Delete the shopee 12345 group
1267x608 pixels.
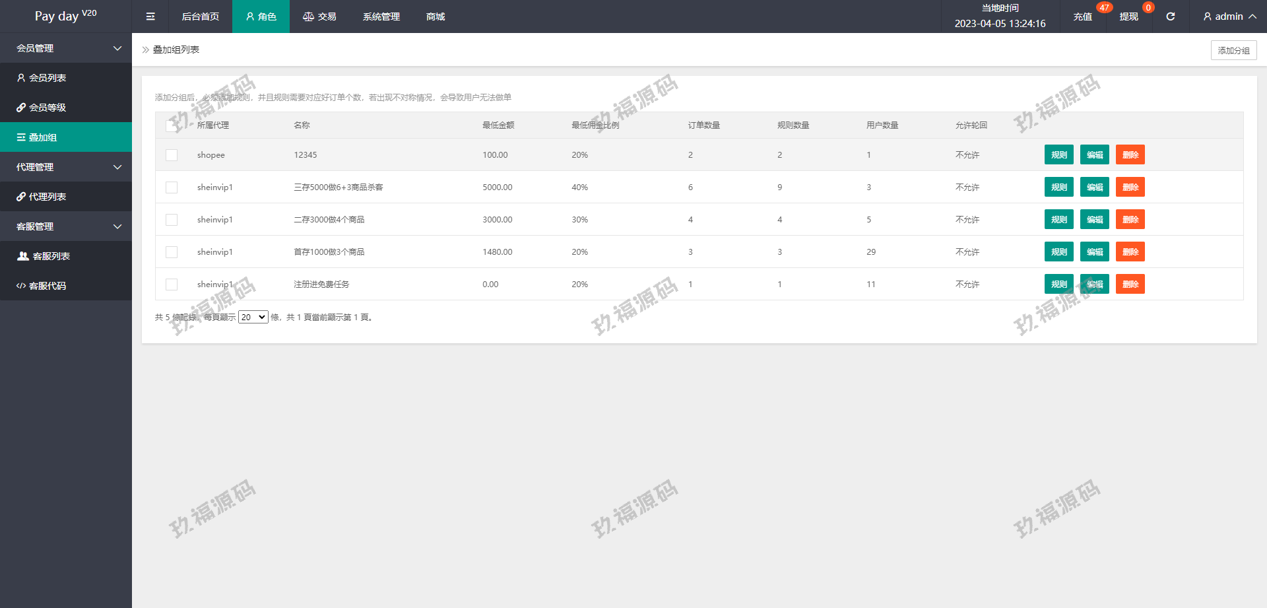1130,155
